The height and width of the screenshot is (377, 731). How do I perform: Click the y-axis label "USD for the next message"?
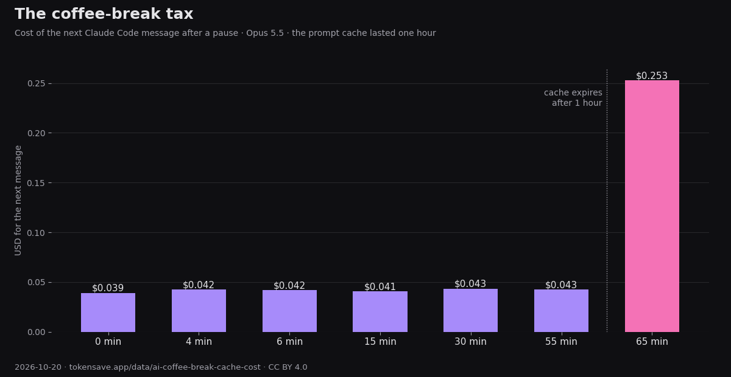(x=18, y=200)
